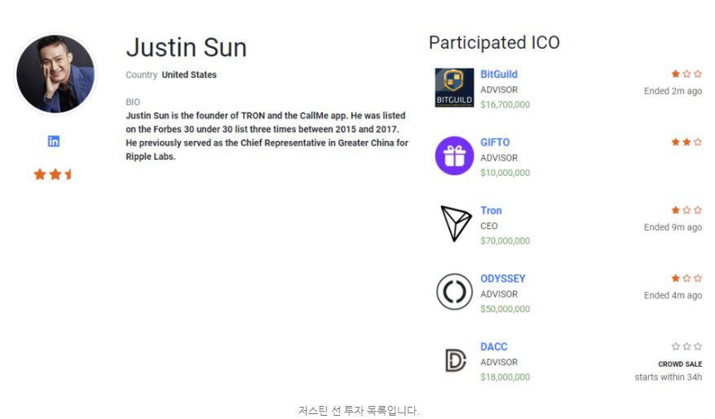This screenshot has height=419, width=715.
Task: Click the DACC CROWD SALE label
Action: click(680, 364)
